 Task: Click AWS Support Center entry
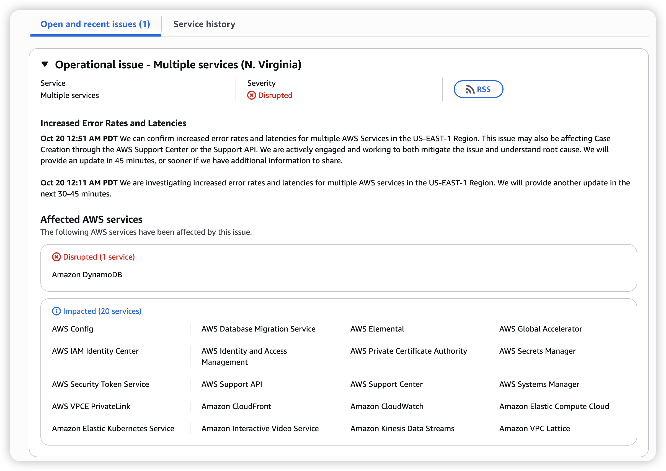386,384
